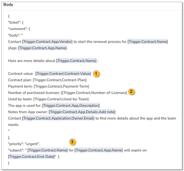
Task: Click the Trigger.Contract.Contract-Value variable token
Action: pyautogui.click(x=63, y=74)
